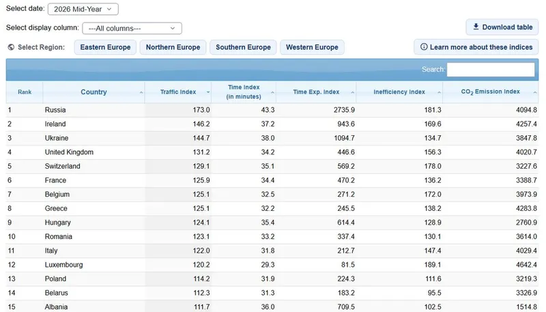The height and width of the screenshot is (312, 546).
Task: Sort by Rank column header
Action: pos(25,92)
